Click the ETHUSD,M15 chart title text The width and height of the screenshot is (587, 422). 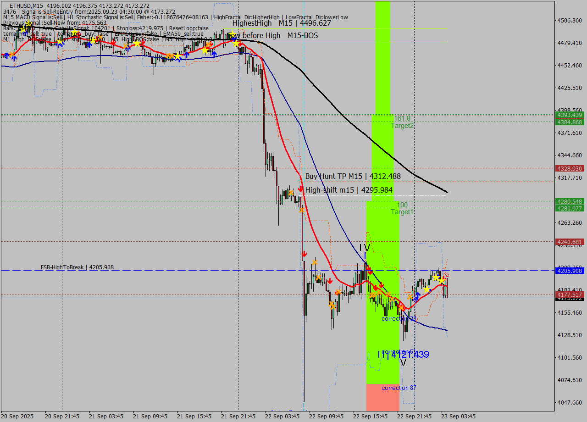pos(29,6)
